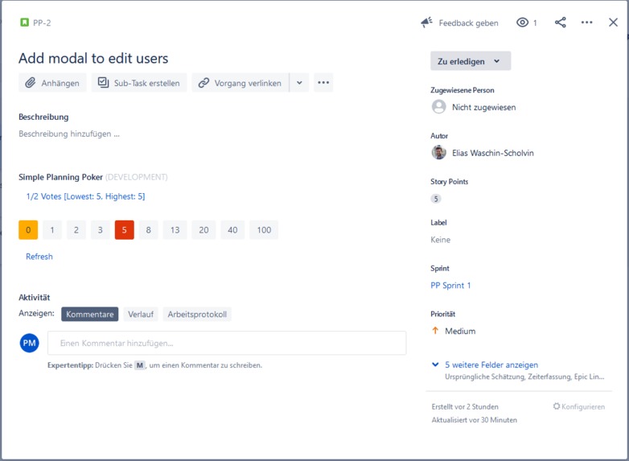Image resolution: width=629 pixels, height=461 pixels.
Task: Click Vorgang verlinken button
Action: [240, 83]
